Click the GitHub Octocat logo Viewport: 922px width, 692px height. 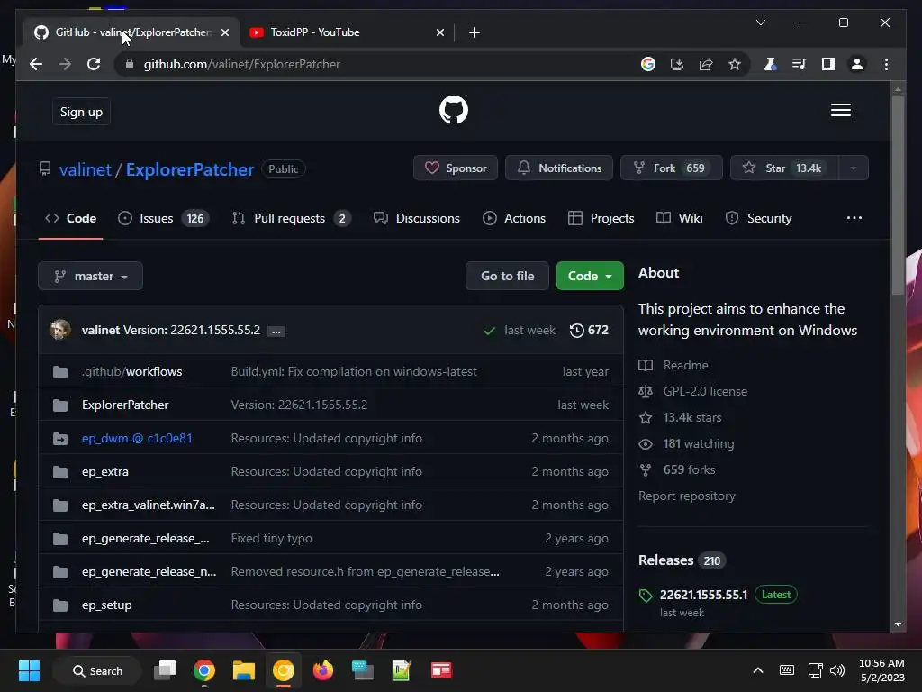pos(454,110)
